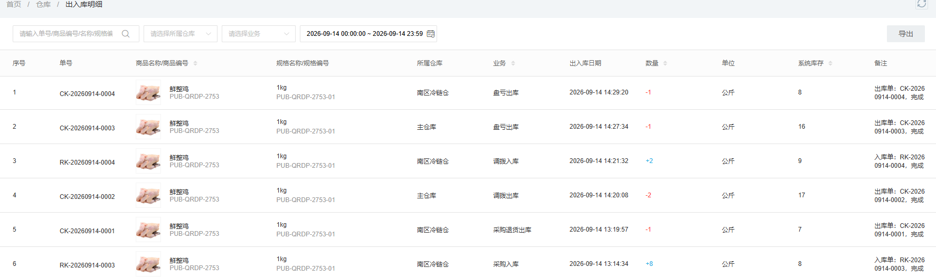936x277 pixels.
Task: Click 南区冷链仓 in row RK-20260914-0004
Action: 433,161
